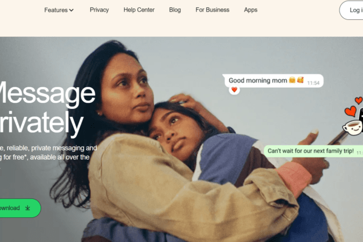Open the Blog link
The width and height of the screenshot is (363, 242).
click(175, 10)
